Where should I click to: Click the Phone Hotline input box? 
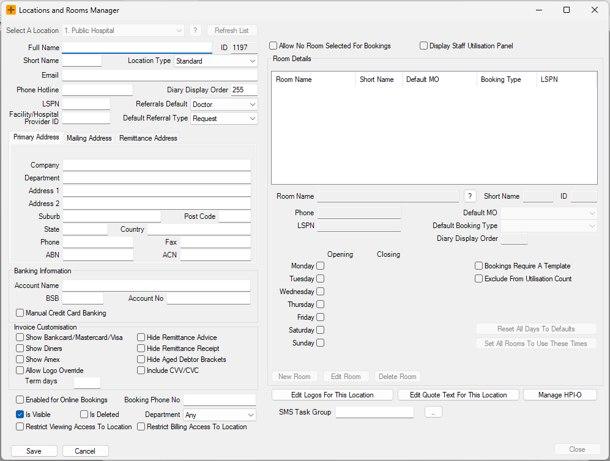[97, 90]
